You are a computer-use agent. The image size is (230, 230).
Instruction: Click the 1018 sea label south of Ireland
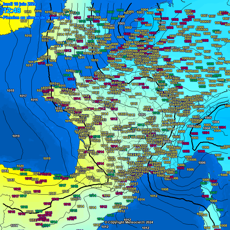(x=28, y=36)
